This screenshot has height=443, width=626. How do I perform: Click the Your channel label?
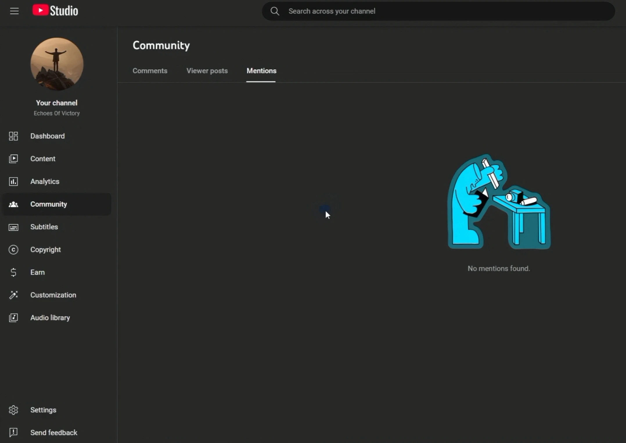[x=57, y=103]
